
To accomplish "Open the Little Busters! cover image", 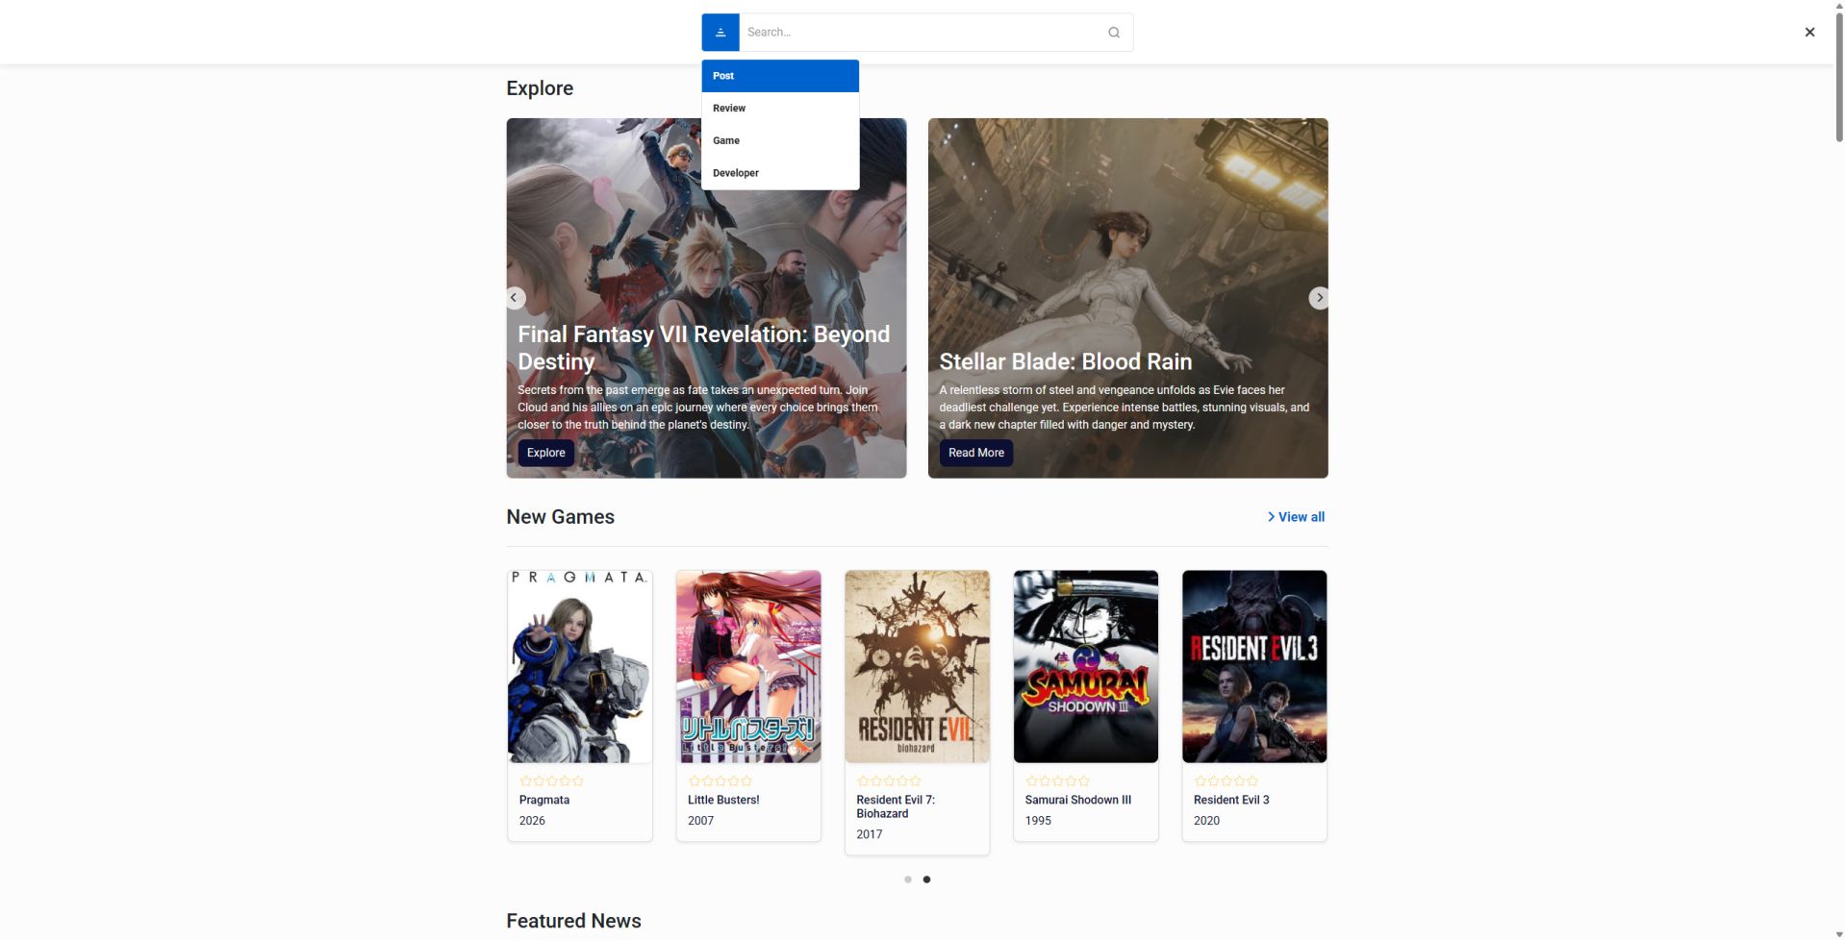I will (748, 667).
